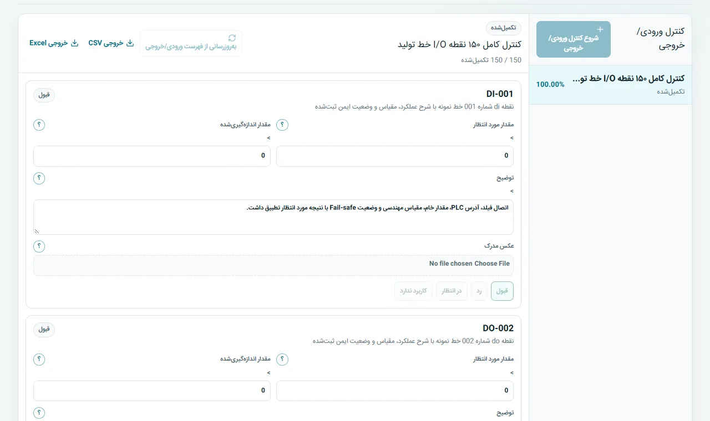Click the تکمیل‌شده status badge above the title
Screen dimensions: 710x421
tap(504, 28)
